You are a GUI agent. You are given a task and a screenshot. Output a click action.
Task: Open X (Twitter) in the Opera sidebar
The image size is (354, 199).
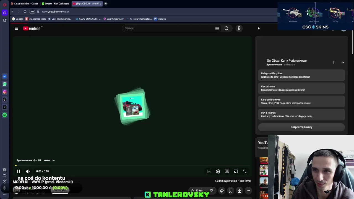(x=4, y=107)
